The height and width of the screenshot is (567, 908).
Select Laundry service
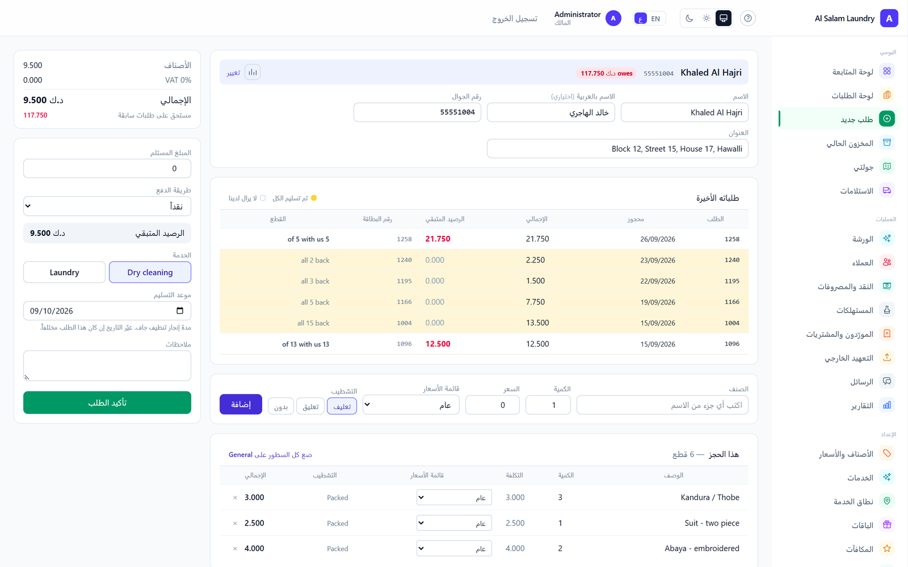click(64, 272)
